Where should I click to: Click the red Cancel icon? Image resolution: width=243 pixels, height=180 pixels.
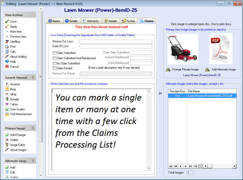click(7, 66)
